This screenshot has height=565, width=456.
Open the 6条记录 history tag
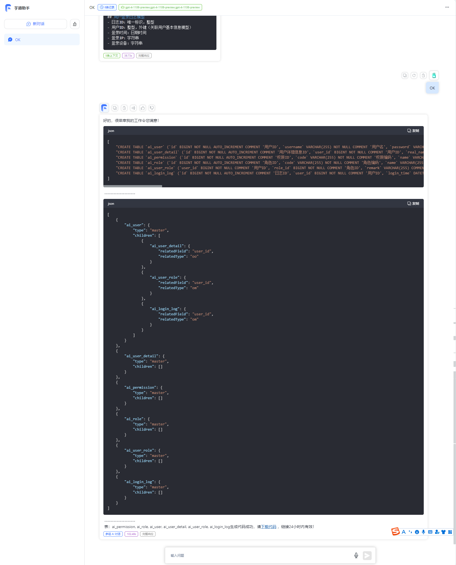[107, 7]
